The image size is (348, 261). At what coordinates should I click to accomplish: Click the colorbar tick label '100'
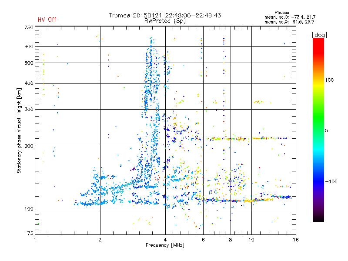[329, 80]
